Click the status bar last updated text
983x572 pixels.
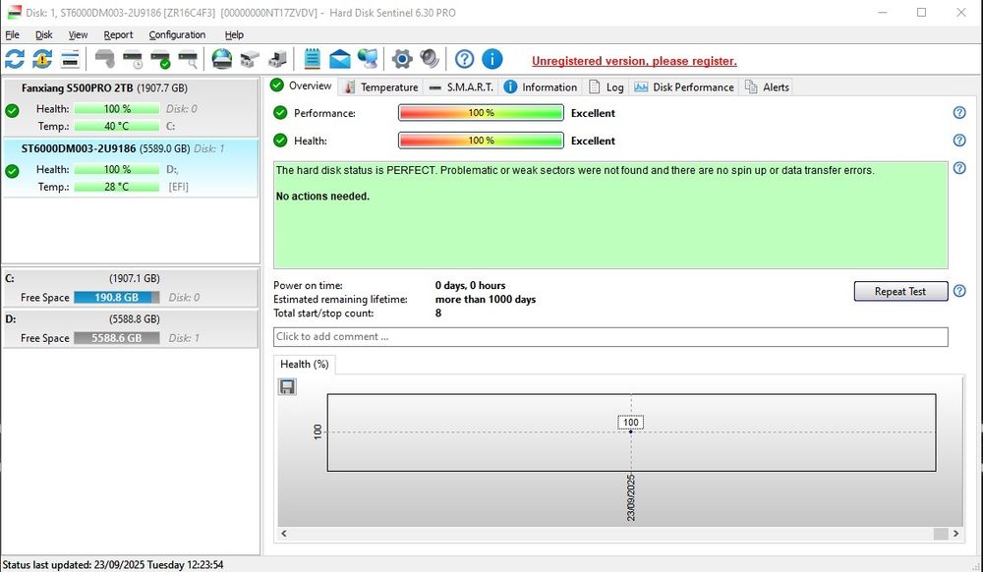coord(113,564)
